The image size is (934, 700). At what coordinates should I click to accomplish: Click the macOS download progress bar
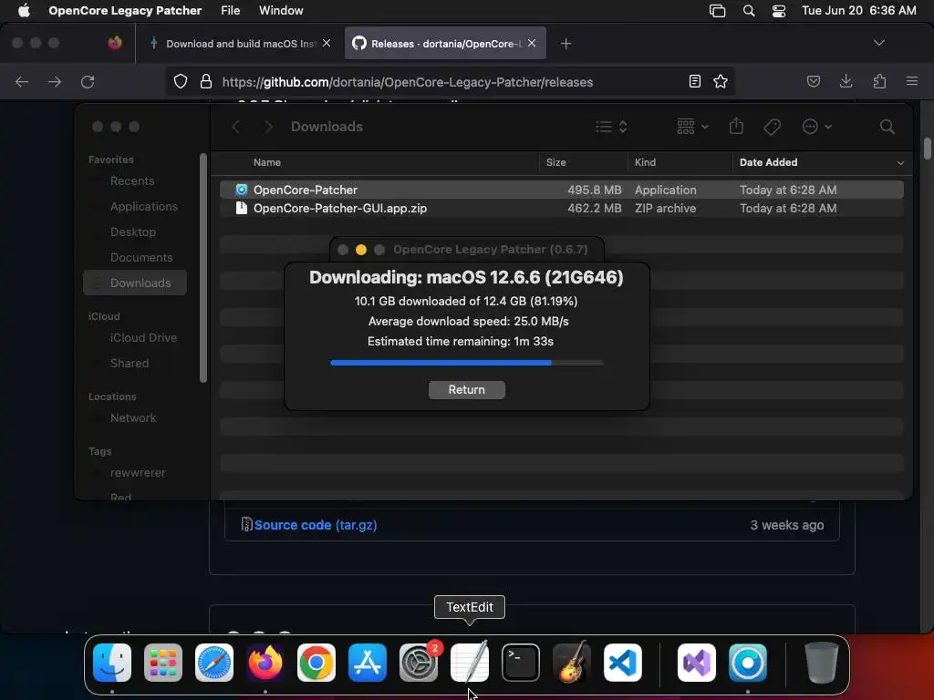(x=466, y=363)
